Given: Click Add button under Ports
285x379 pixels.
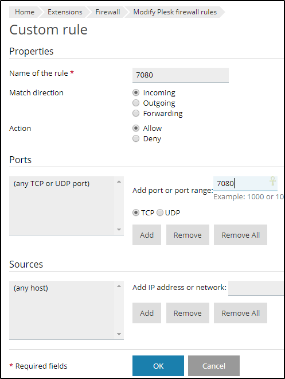Looking at the screenshot, I should coord(147,235).
